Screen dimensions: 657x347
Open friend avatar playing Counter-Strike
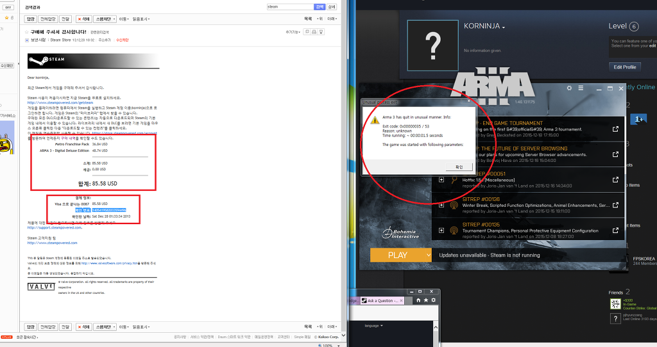615,304
